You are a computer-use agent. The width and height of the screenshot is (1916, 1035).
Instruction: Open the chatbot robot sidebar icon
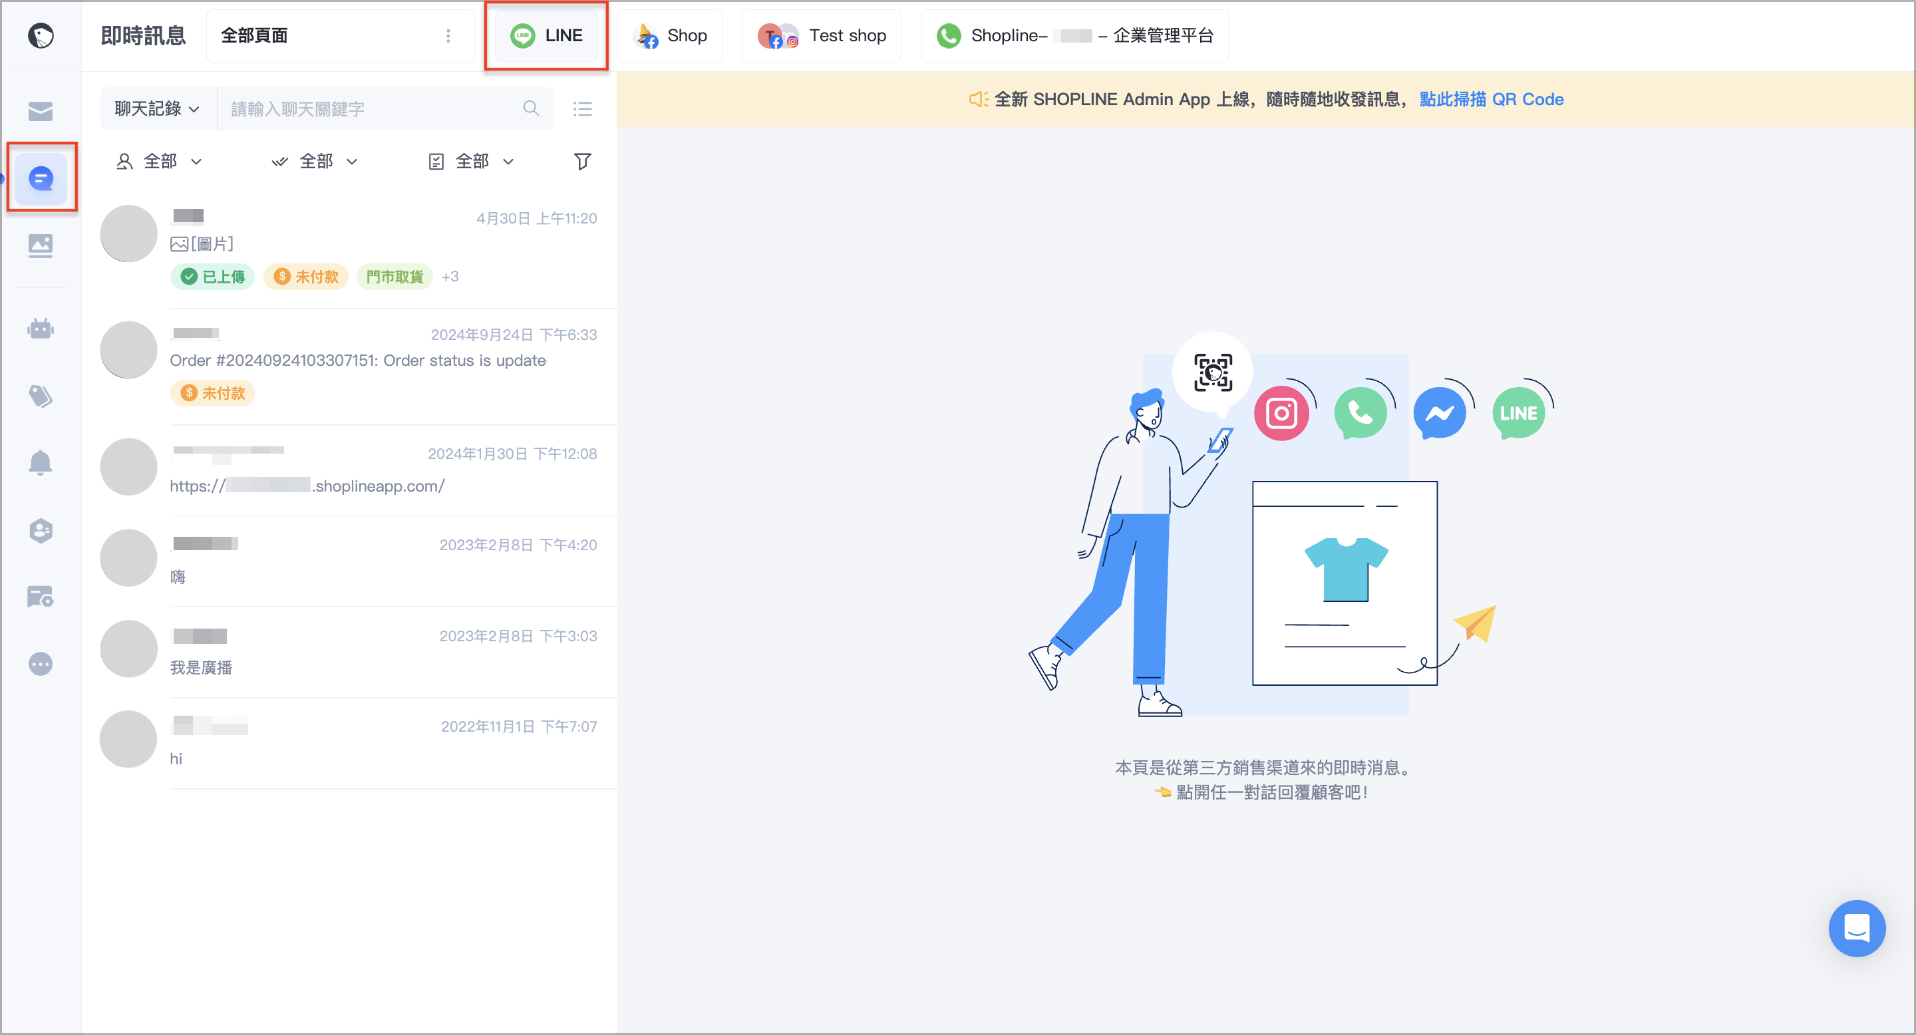[x=40, y=328]
